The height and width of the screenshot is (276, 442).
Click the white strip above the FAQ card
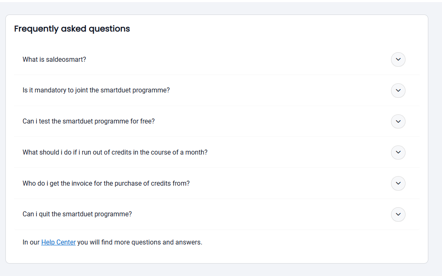tap(221, 1)
